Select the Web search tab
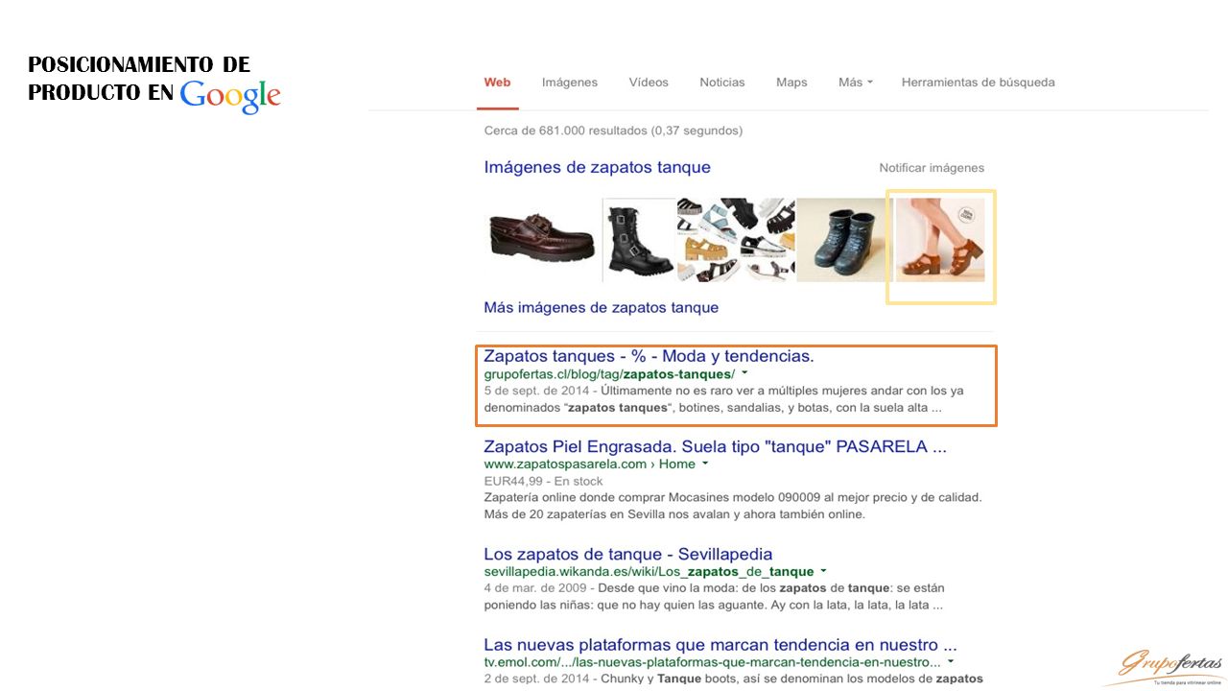This screenshot has height=691, width=1228. tap(497, 83)
